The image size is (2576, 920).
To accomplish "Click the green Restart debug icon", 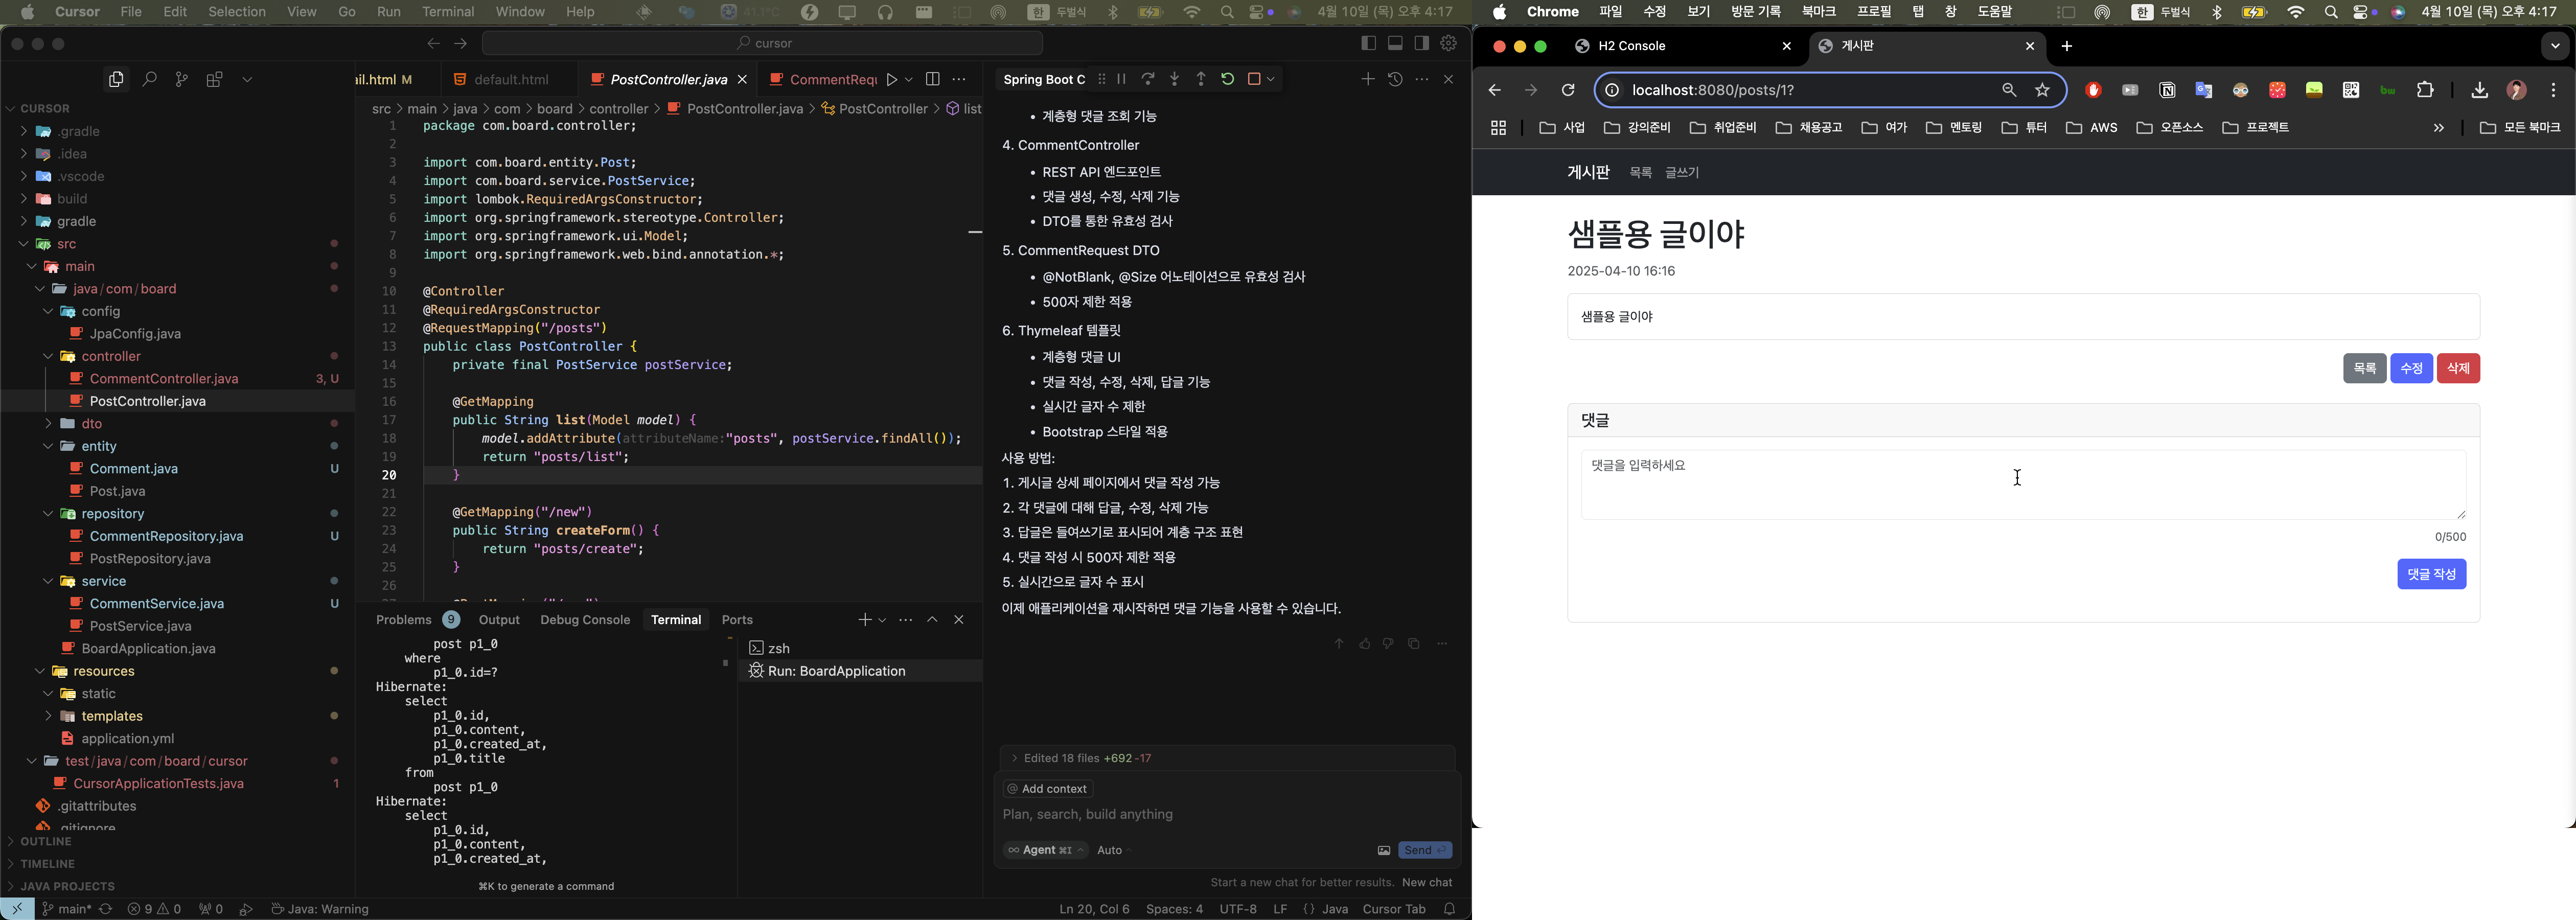I will click(1227, 79).
